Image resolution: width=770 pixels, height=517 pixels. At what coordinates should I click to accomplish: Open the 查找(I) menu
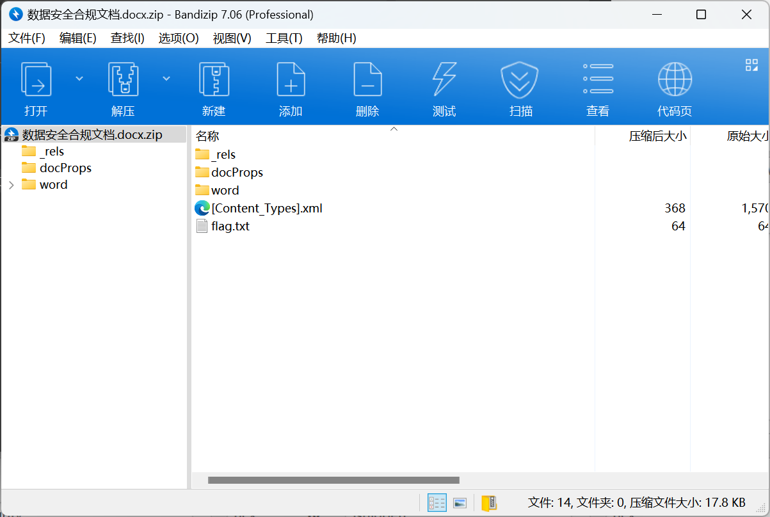pyautogui.click(x=127, y=38)
